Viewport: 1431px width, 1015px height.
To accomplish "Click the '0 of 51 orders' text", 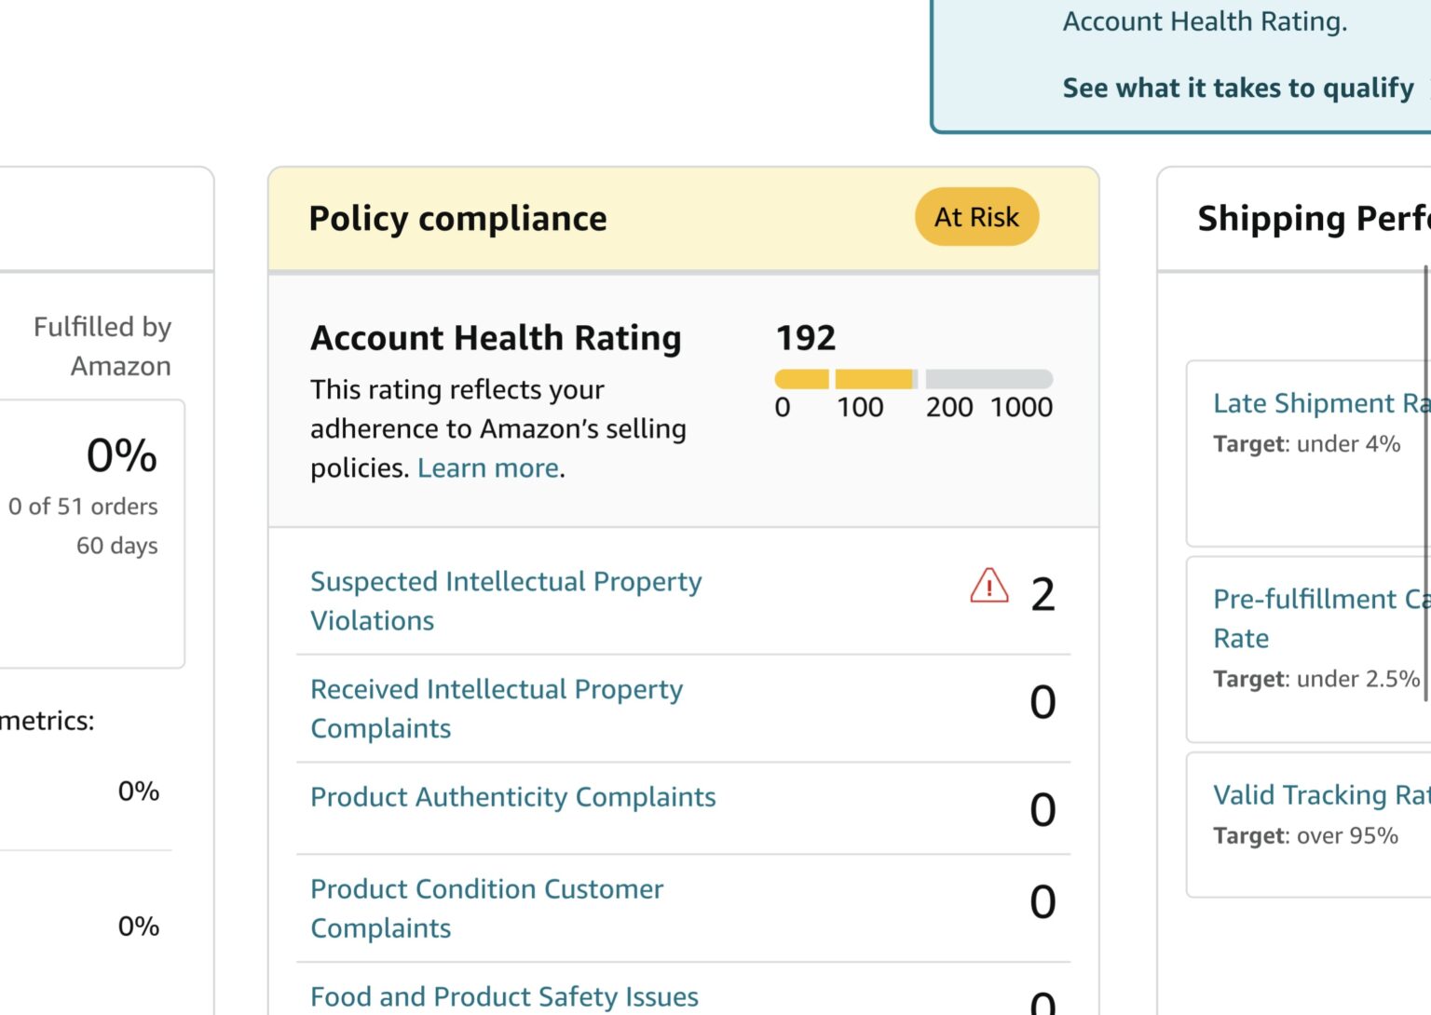I will 83,507.
